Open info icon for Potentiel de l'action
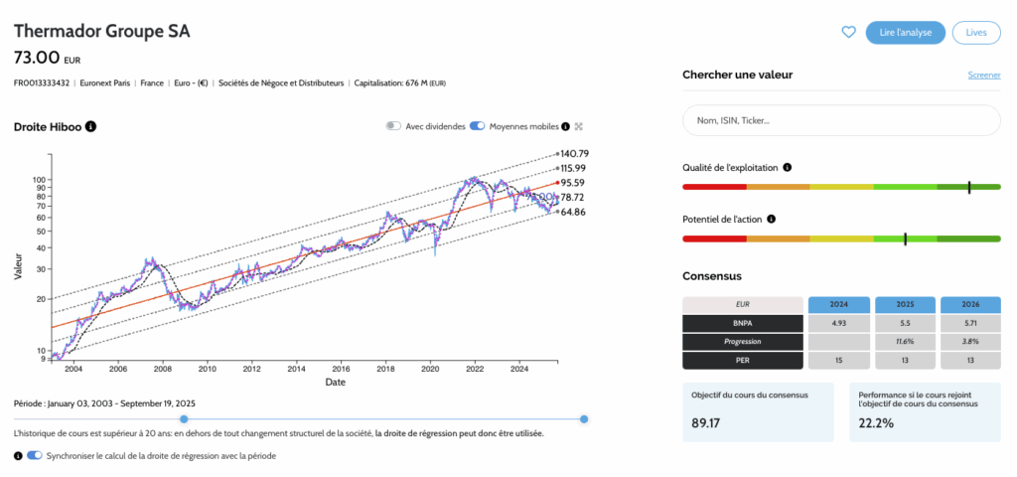 771,219
